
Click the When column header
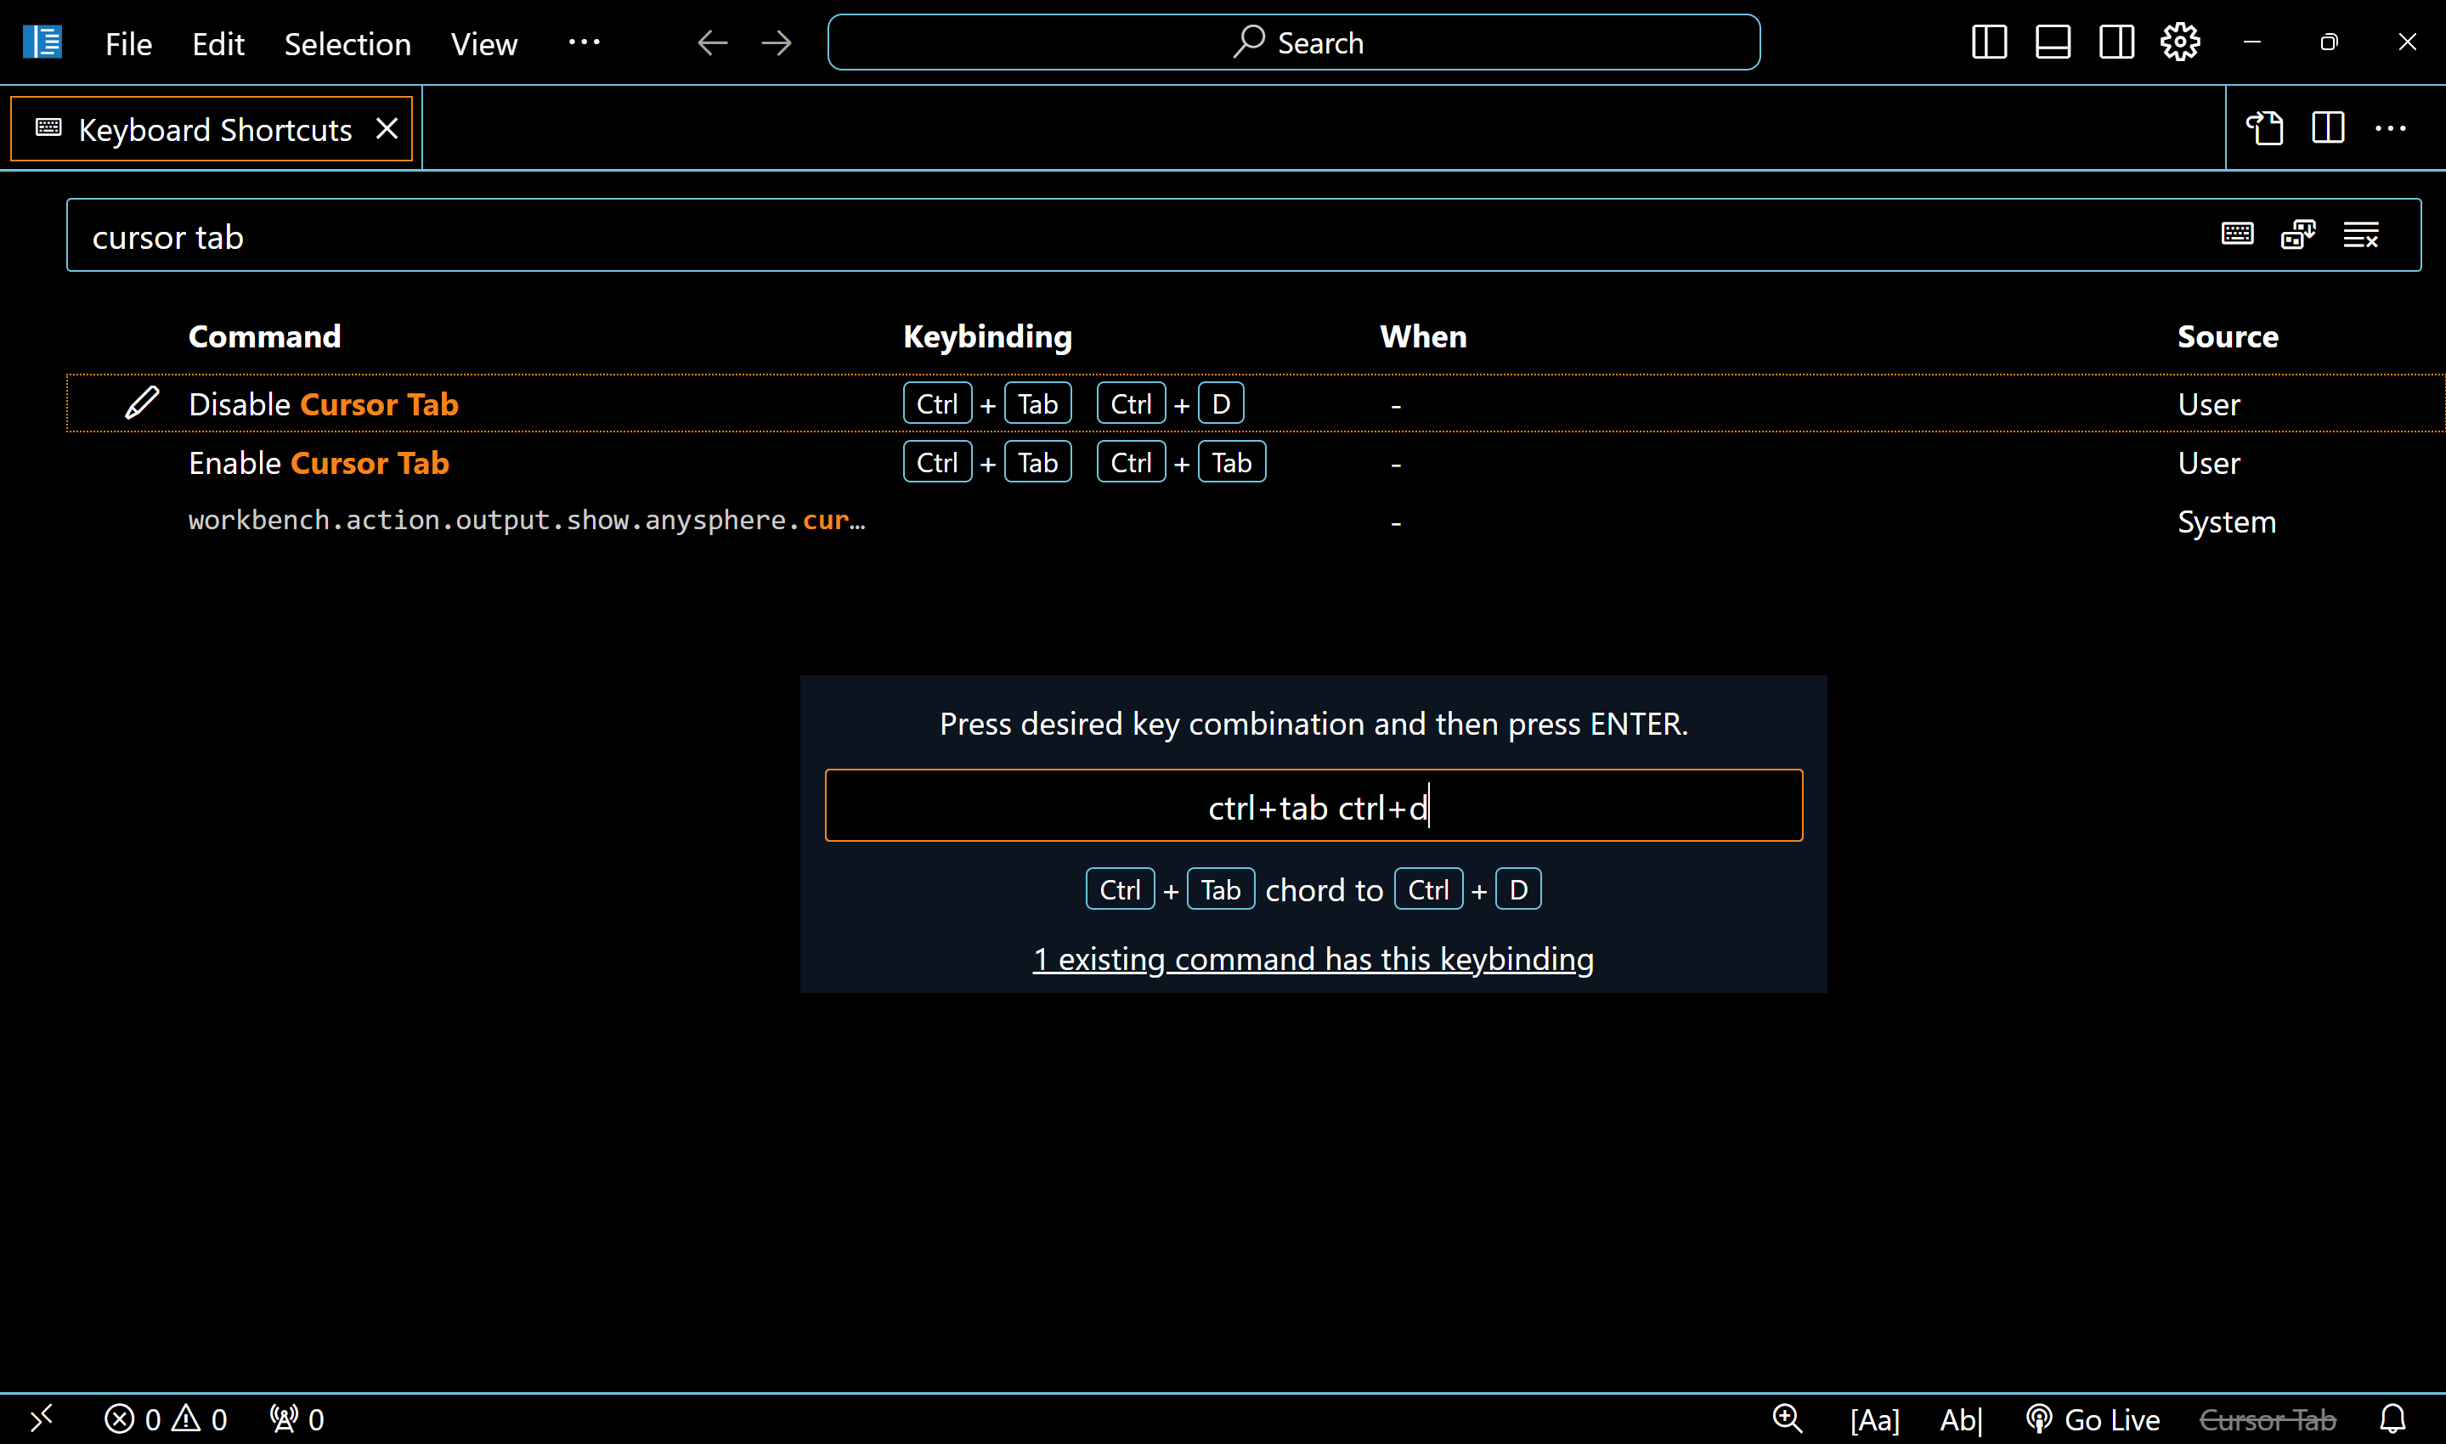click(1423, 336)
